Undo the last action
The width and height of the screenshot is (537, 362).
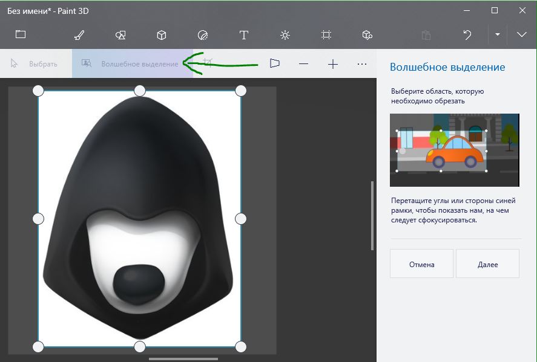coord(467,35)
